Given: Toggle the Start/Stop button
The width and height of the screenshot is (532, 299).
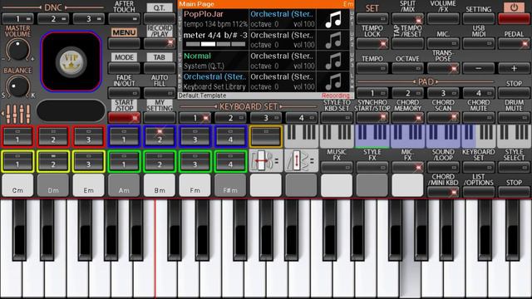Looking at the screenshot, I should [x=124, y=118].
